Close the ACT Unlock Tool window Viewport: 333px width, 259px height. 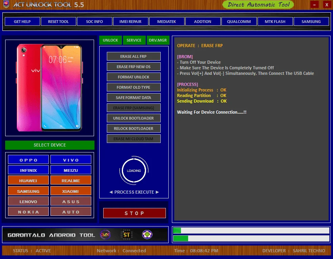[327, 4]
